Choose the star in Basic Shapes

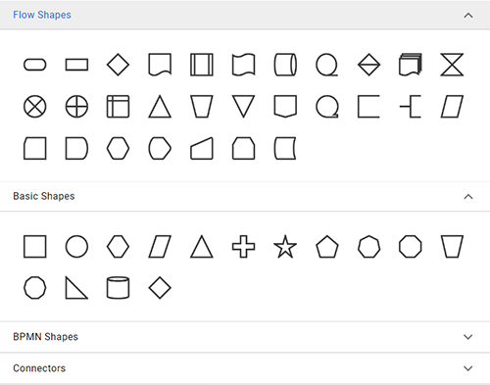pos(285,247)
